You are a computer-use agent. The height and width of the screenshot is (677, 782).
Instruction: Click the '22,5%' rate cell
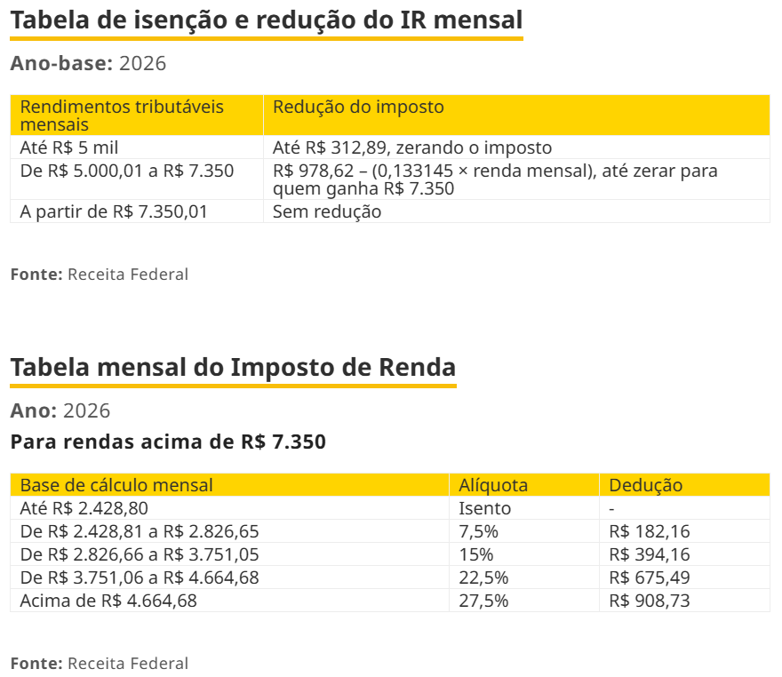[483, 577]
